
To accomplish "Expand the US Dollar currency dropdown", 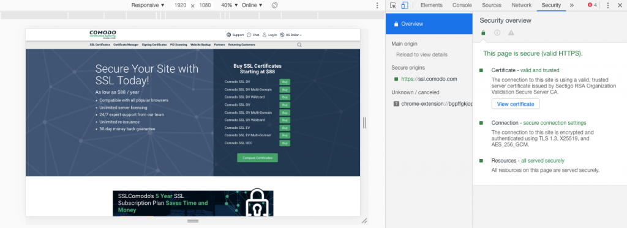I will pyautogui.click(x=293, y=35).
